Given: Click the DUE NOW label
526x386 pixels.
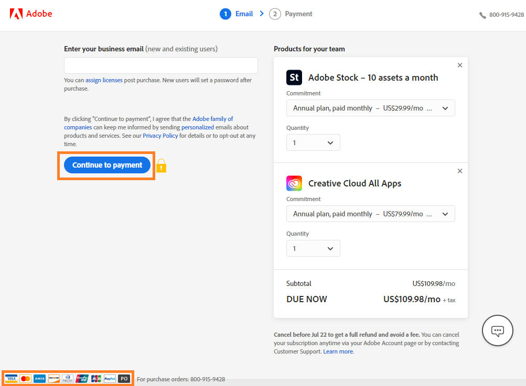Looking at the screenshot, I should pos(307,299).
